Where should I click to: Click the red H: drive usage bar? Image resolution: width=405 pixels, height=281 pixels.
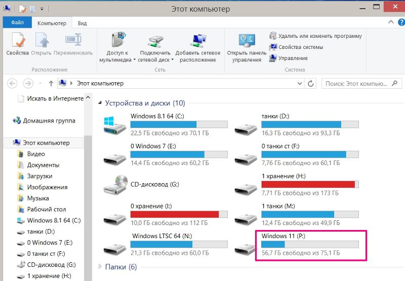pos(310,184)
